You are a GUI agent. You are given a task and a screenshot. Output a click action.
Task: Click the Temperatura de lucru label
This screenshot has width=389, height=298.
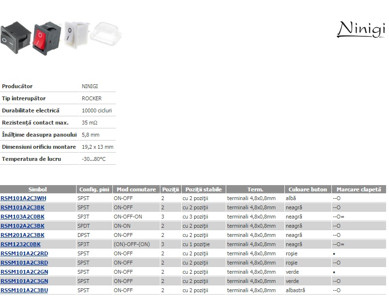(31, 159)
